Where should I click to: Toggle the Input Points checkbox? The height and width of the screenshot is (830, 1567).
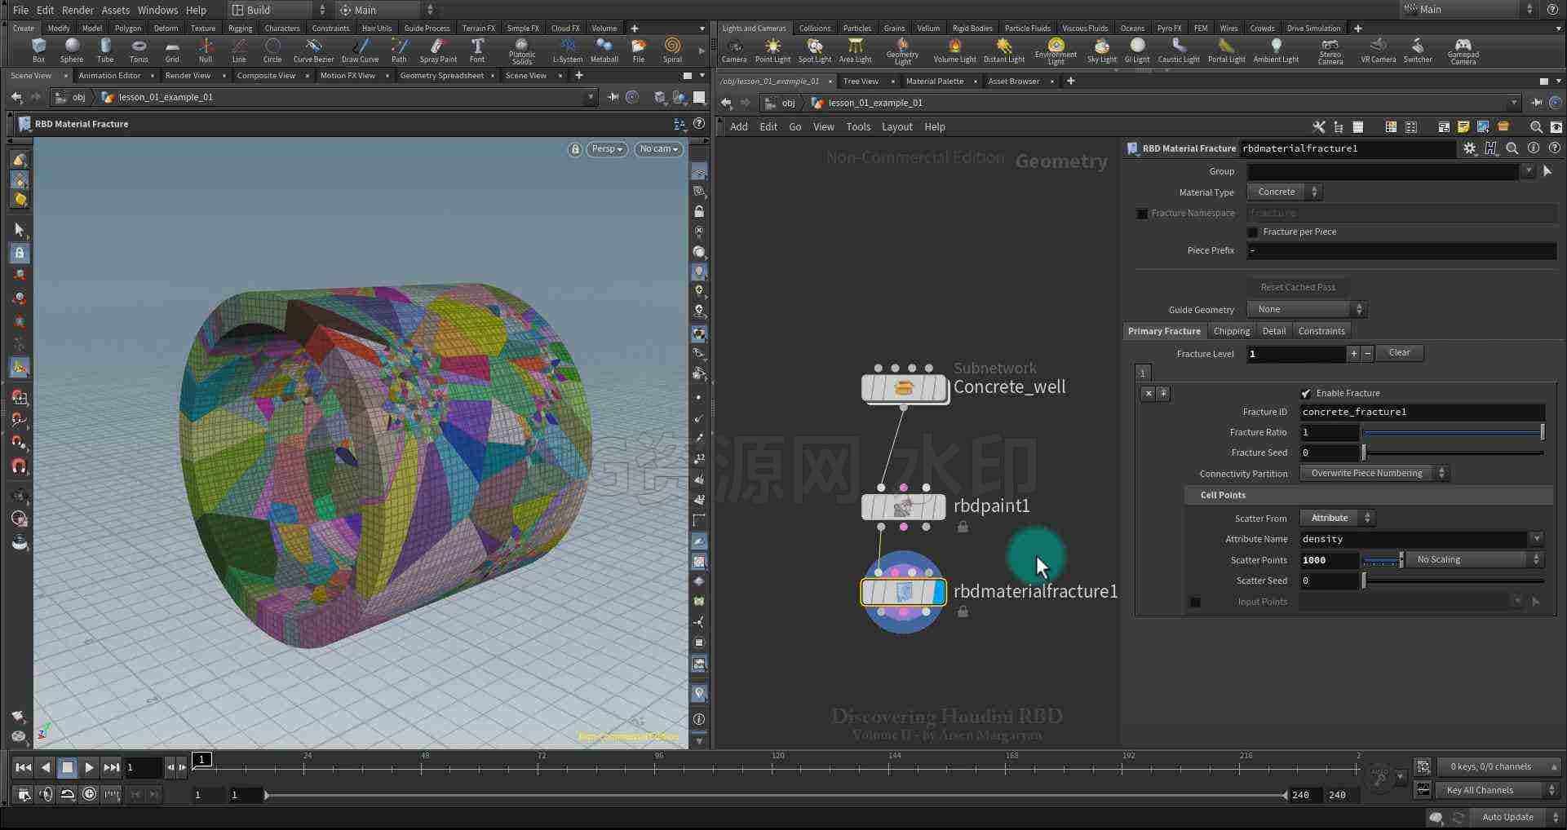click(1195, 603)
